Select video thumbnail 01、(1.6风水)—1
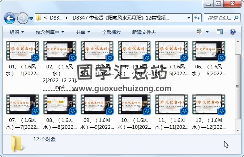Viewport: 244px width, 157px height. tap(22, 51)
